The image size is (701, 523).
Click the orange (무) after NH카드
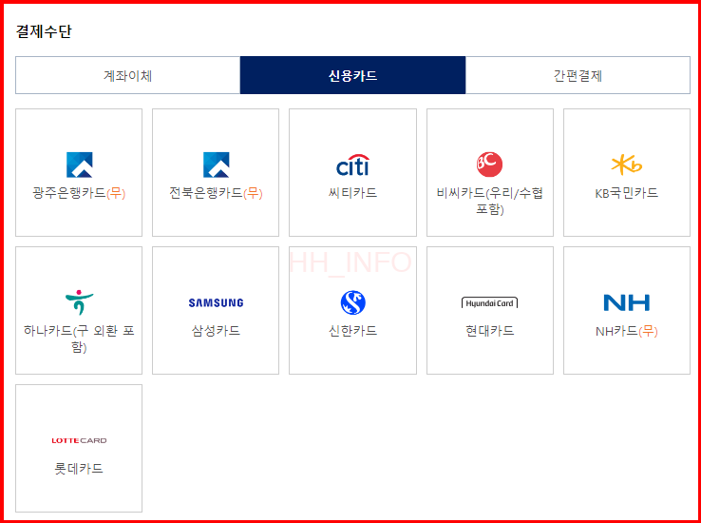point(648,331)
